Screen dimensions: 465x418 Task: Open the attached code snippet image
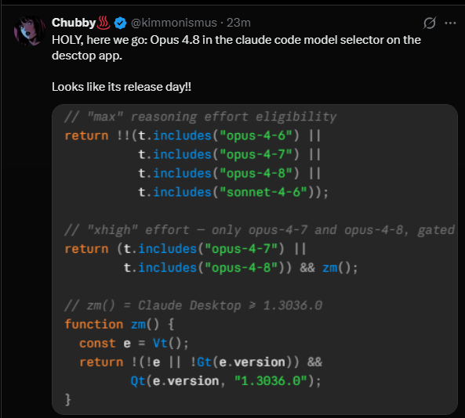click(255, 259)
